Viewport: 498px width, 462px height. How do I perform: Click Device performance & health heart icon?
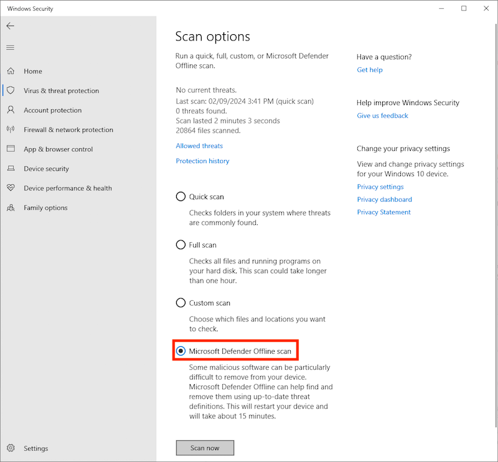(x=11, y=188)
